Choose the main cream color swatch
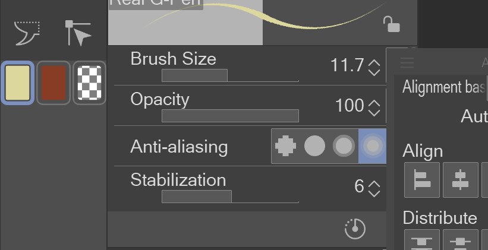This screenshot has width=488, height=250. [x=18, y=83]
